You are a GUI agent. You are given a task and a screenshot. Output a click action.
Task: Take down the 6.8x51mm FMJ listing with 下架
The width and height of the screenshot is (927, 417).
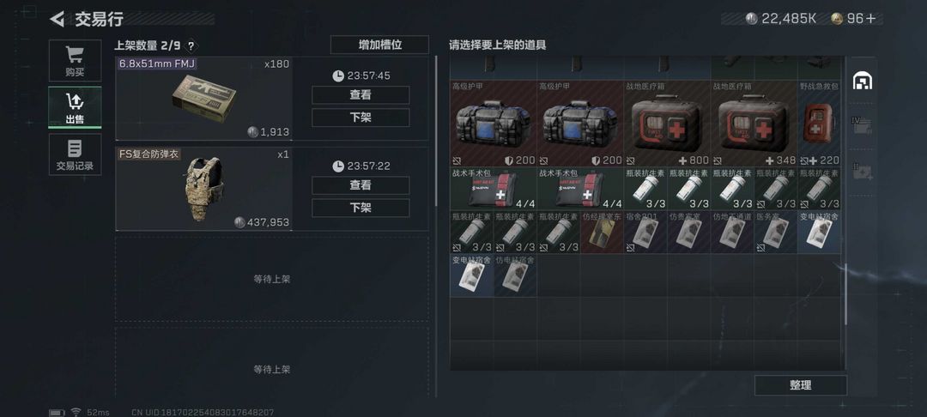(360, 118)
